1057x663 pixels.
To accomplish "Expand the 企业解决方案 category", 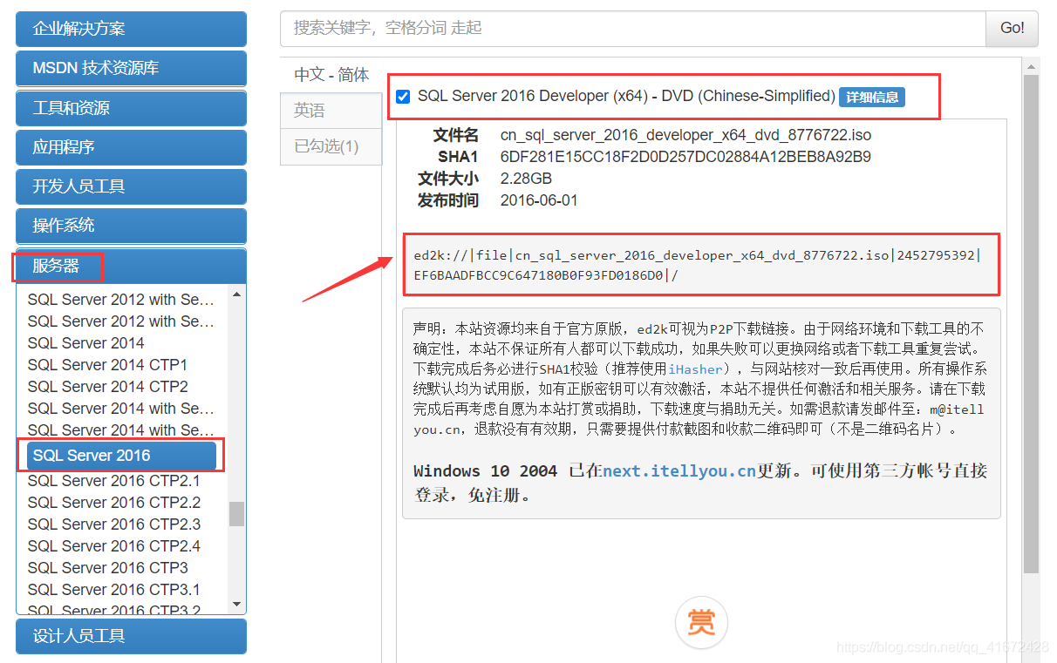I will tap(131, 29).
